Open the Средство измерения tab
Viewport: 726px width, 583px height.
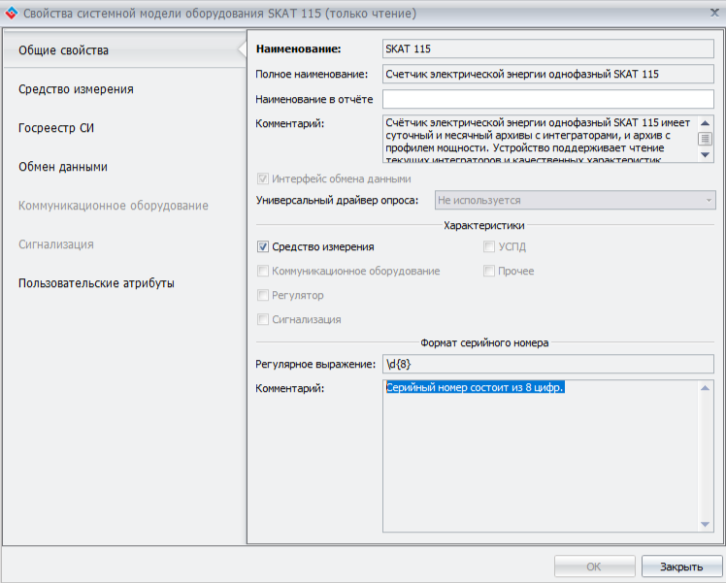pos(76,89)
